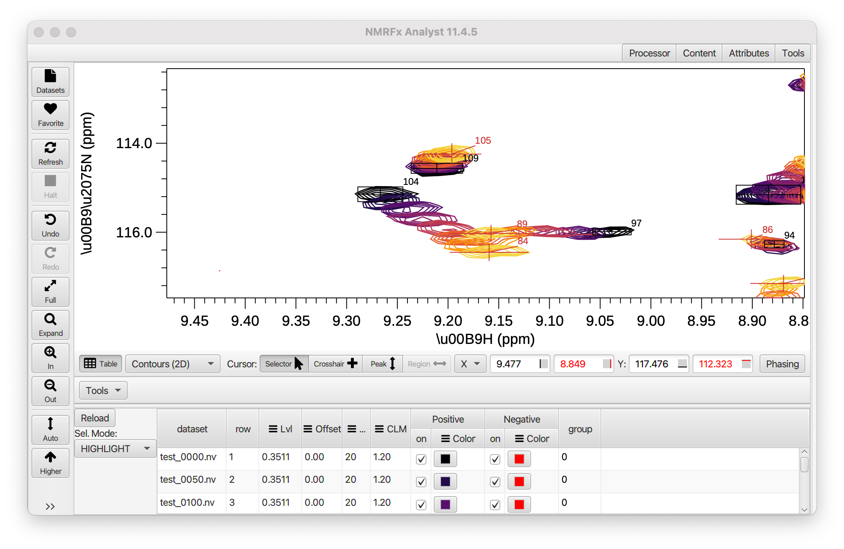The image size is (844, 549).
Task: Open the Contours (2D) dropdown
Action: click(x=173, y=364)
